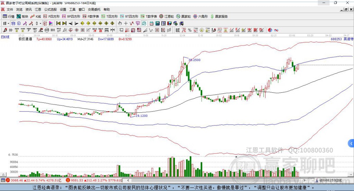Image resolution: width=354 pixels, height=191 pixels.
Task: Open the 9T四方形 tool
Action: point(129,17)
